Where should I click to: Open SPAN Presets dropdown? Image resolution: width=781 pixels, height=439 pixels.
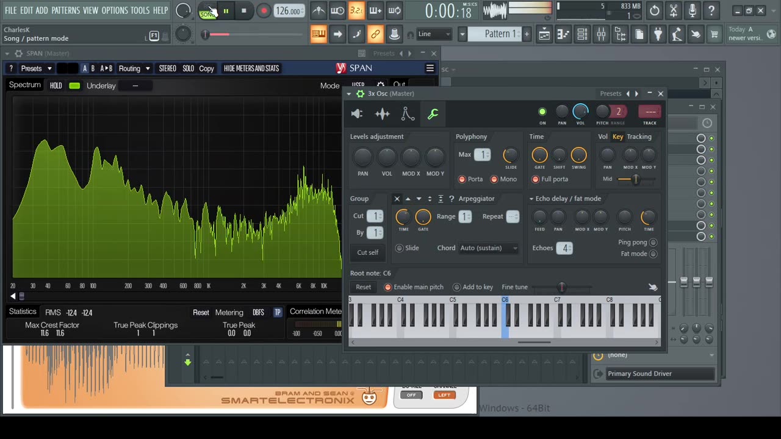(x=37, y=68)
